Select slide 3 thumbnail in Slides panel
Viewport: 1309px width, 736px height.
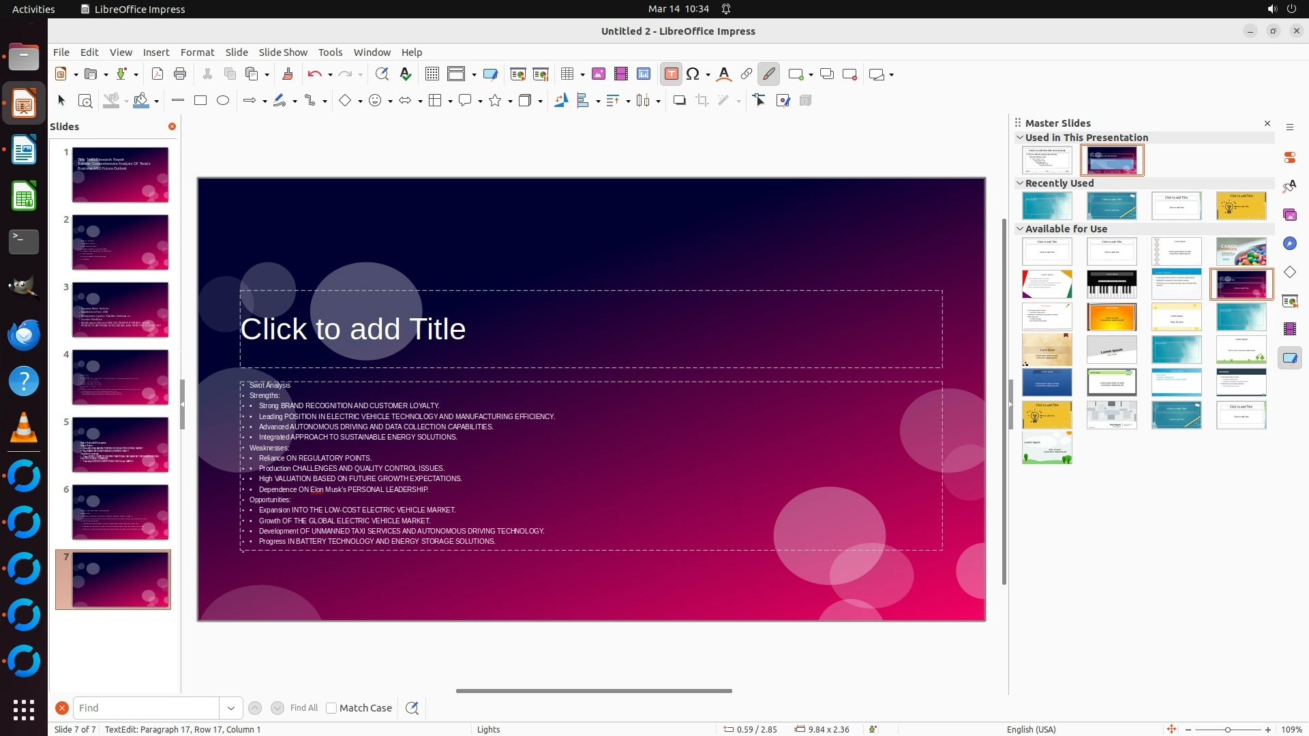[x=120, y=310]
